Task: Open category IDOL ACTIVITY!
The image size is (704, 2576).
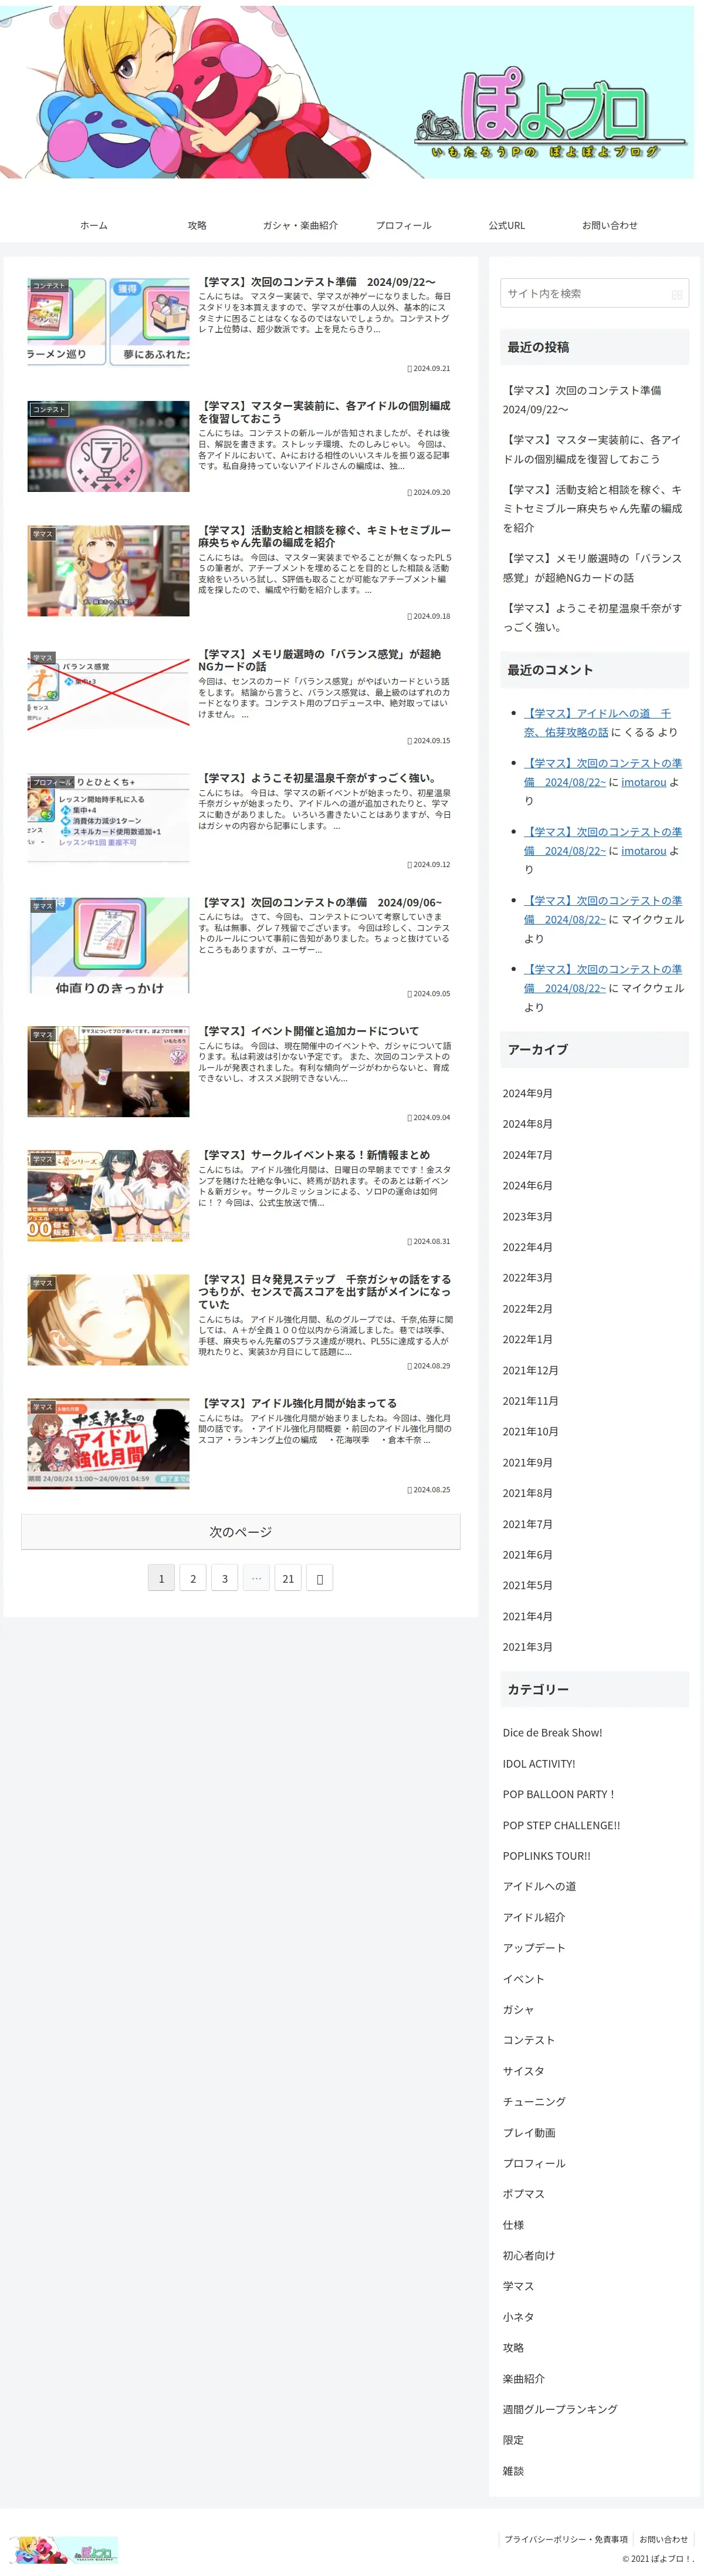Action: click(x=539, y=1764)
